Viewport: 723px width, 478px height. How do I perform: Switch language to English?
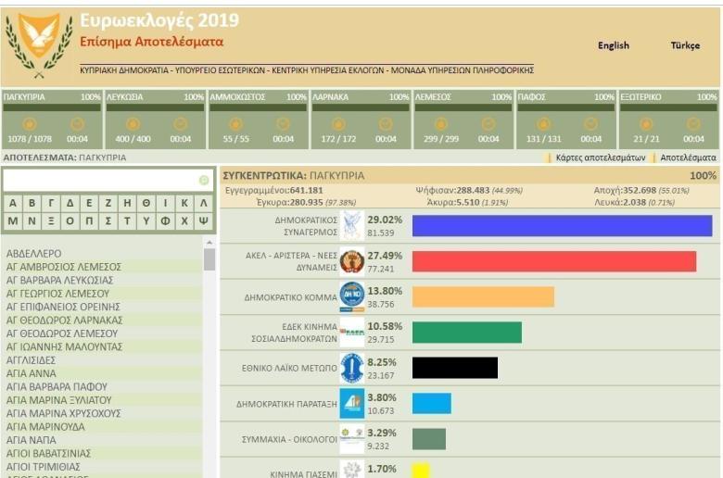pos(614,45)
